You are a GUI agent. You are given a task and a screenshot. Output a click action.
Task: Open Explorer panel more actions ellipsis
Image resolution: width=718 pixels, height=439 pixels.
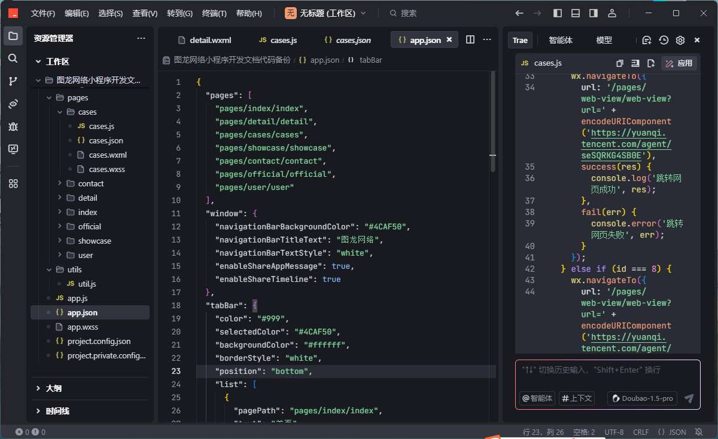[x=141, y=38]
